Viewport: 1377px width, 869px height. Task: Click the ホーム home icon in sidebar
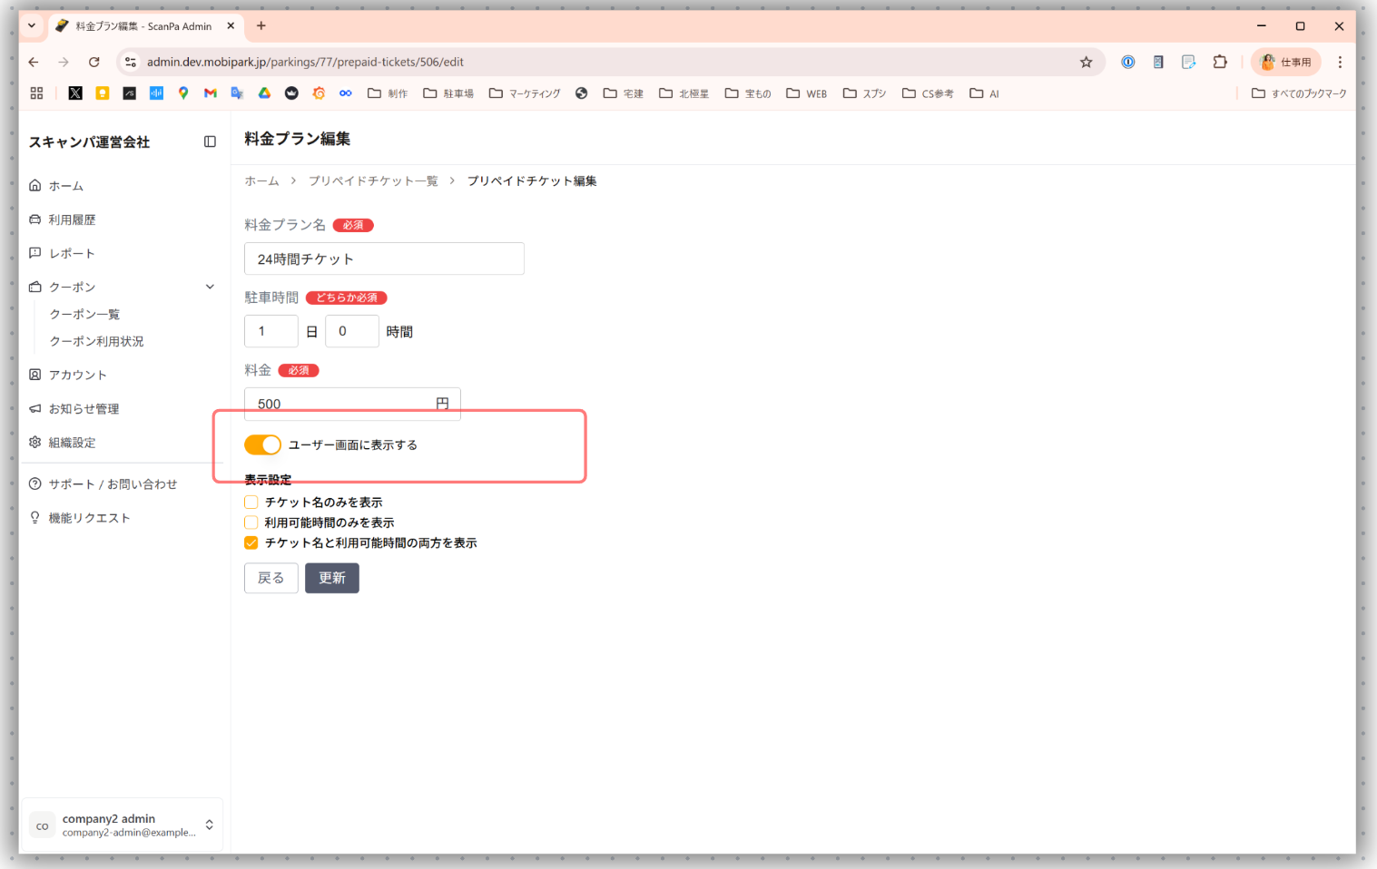pyautogui.click(x=35, y=186)
